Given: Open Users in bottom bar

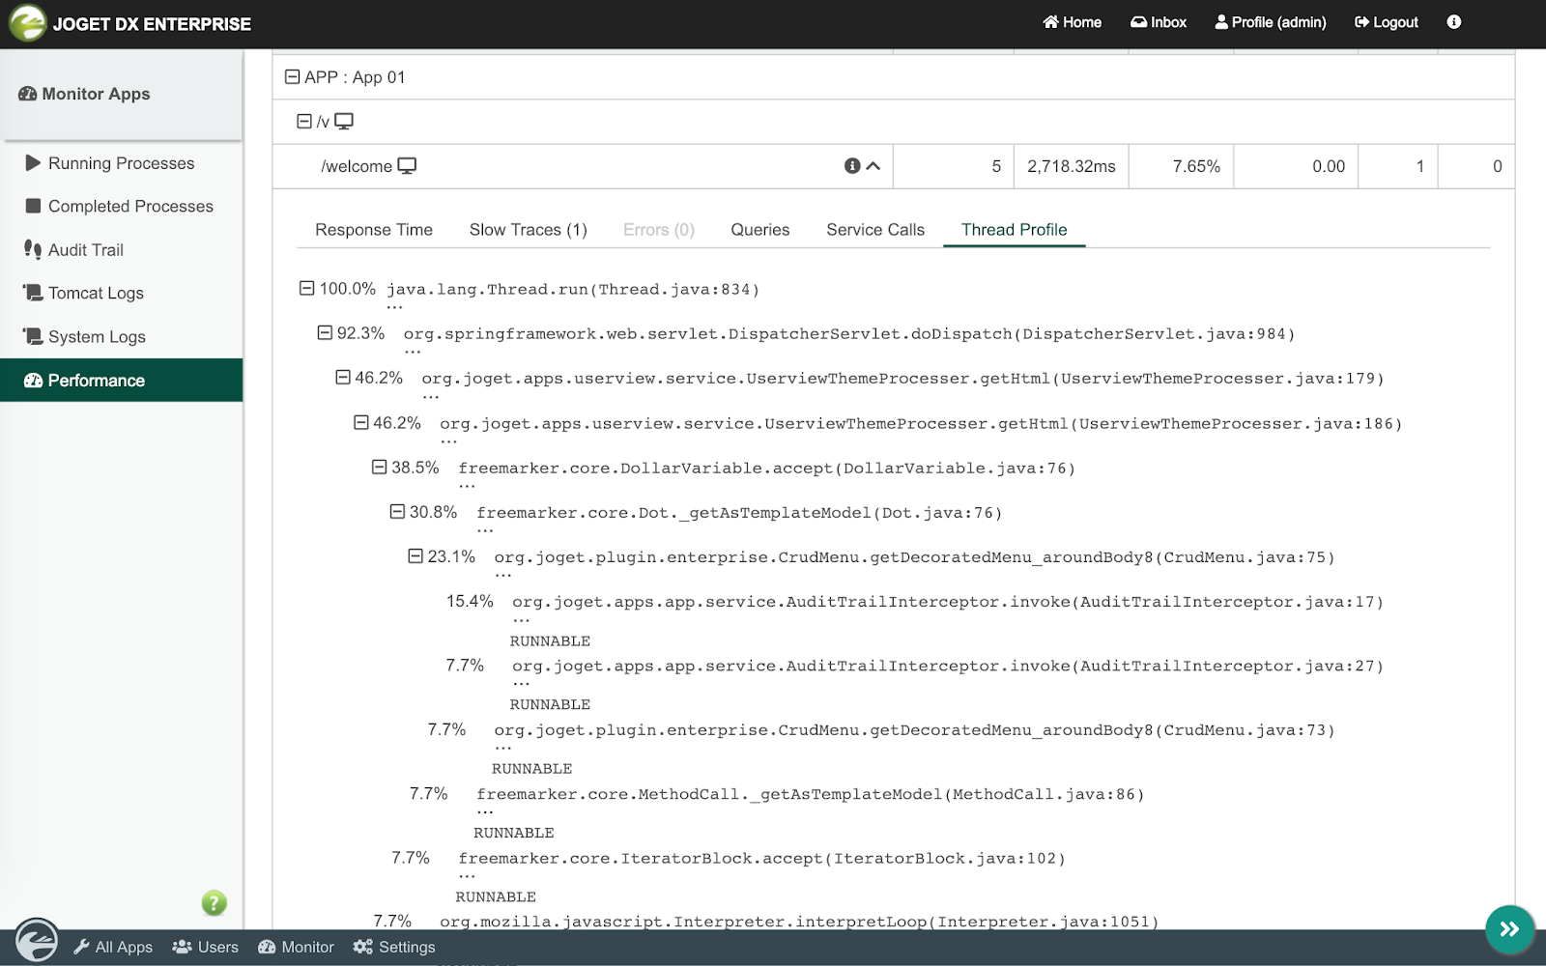Looking at the screenshot, I should 205,948.
